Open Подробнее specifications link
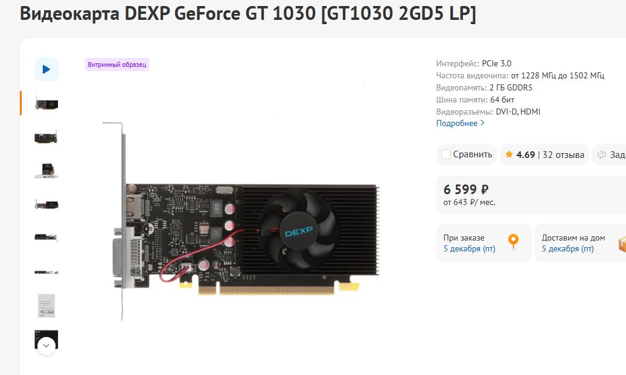 tap(457, 123)
